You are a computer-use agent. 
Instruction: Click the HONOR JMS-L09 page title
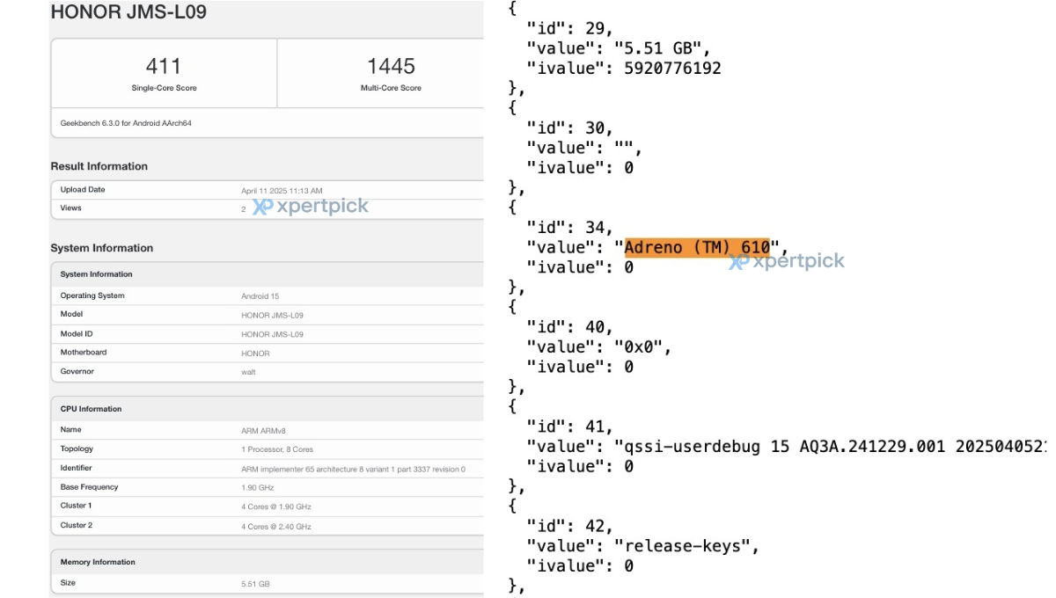pyautogui.click(x=128, y=12)
